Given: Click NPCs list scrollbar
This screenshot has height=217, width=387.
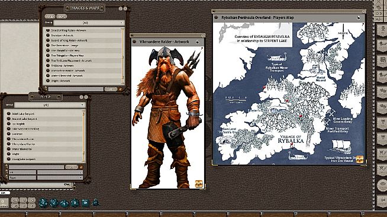Looking at the screenshot, I should (x=83, y=136).
